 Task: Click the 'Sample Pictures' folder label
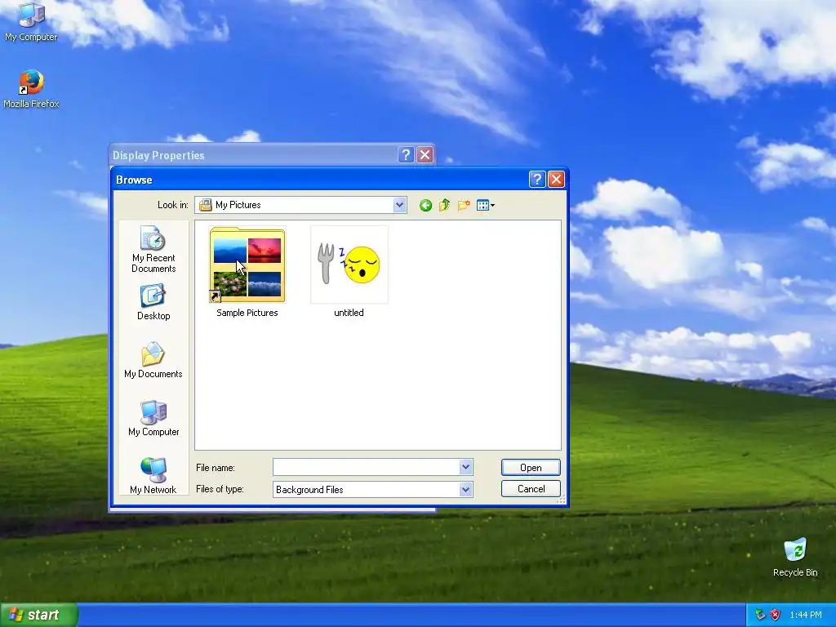point(247,313)
